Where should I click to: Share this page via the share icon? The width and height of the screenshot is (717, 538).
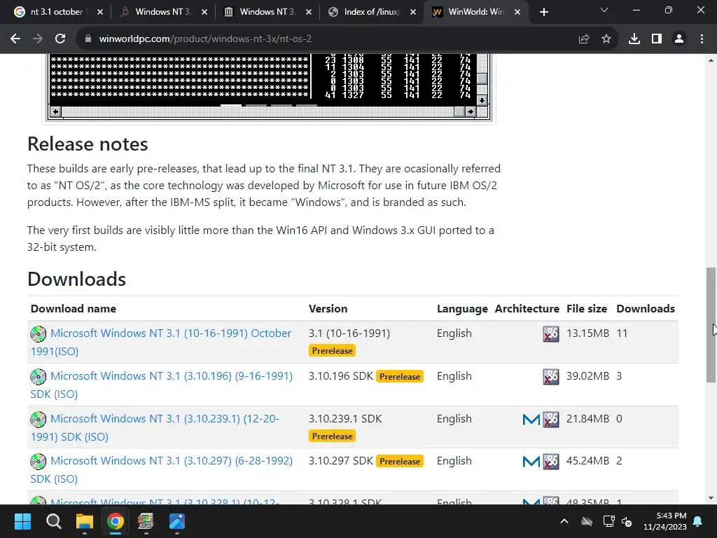583,39
